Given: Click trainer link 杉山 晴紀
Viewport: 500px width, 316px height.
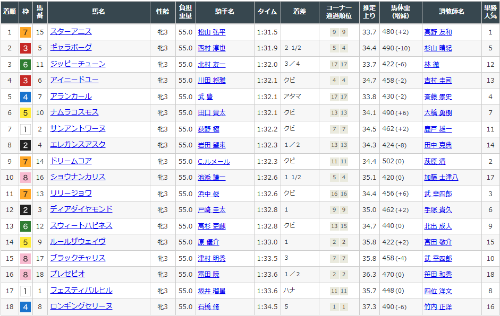Looking at the screenshot, I should tap(438, 48).
